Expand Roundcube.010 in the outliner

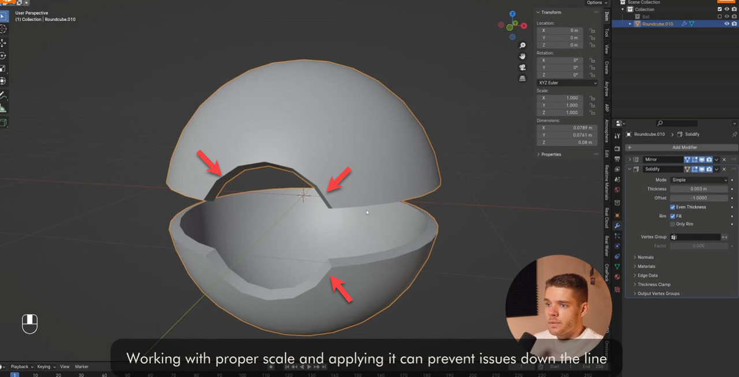click(630, 24)
